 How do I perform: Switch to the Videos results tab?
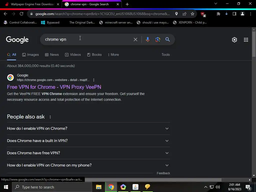click(73, 55)
